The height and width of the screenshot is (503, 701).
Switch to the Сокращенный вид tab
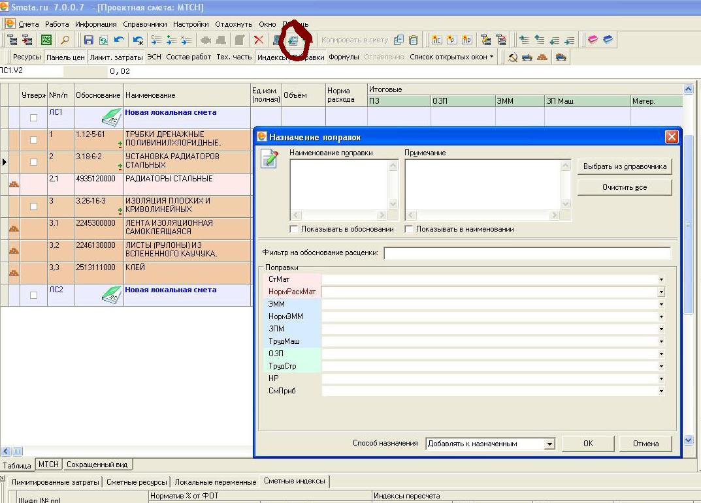[x=97, y=465]
